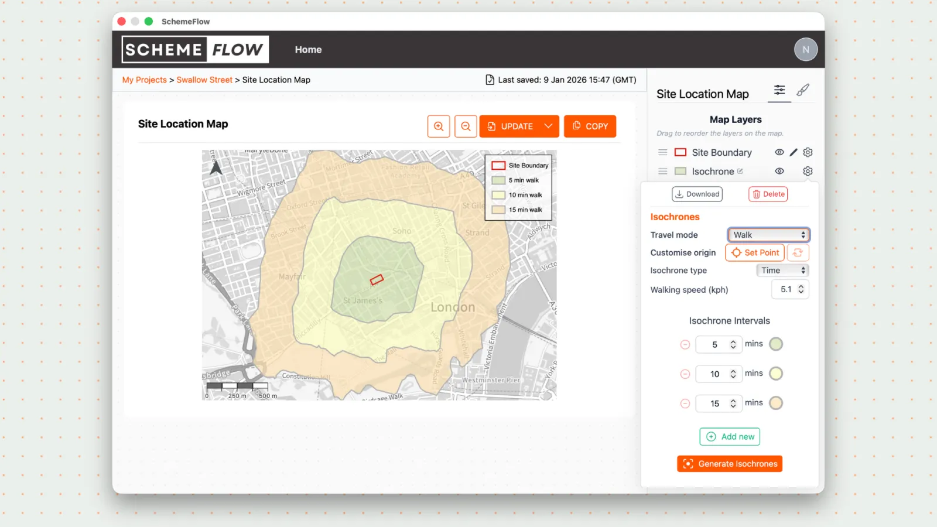Open the 15 mins orange color swatch
The height and width of the screenshot is (527, 937).
[776, 403]
